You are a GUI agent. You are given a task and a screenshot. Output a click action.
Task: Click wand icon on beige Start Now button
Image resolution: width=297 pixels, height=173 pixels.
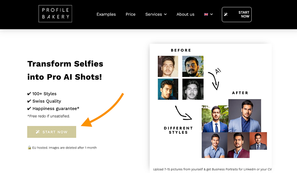point(37,132)
